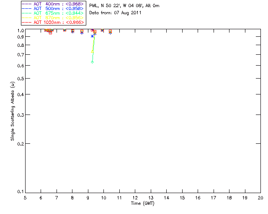Click the y-axis tick label 0.9
The image size is (268, 214).
tap(21, 37)
